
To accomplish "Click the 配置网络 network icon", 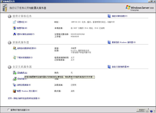I will click(14, 28).
